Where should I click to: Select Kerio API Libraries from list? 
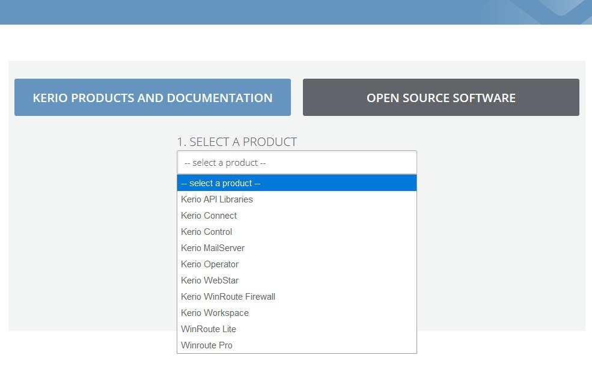click(x=297, y=199)
